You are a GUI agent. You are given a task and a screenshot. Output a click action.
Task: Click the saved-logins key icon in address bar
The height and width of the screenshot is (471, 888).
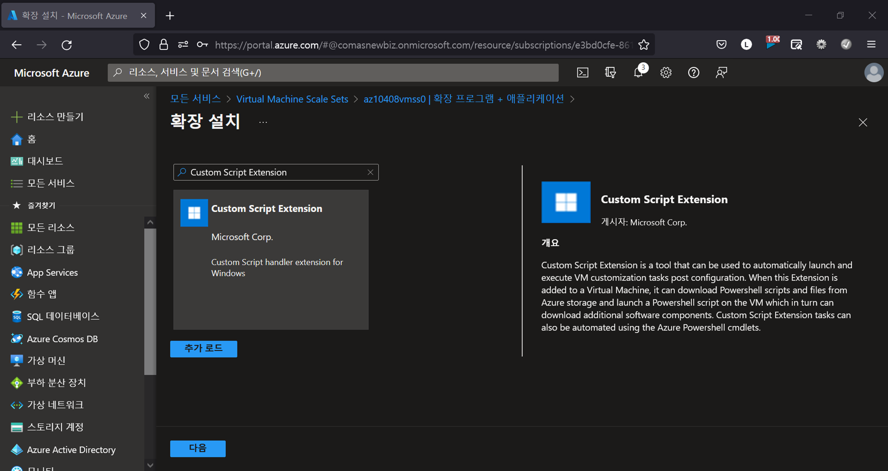pos(202,45)
